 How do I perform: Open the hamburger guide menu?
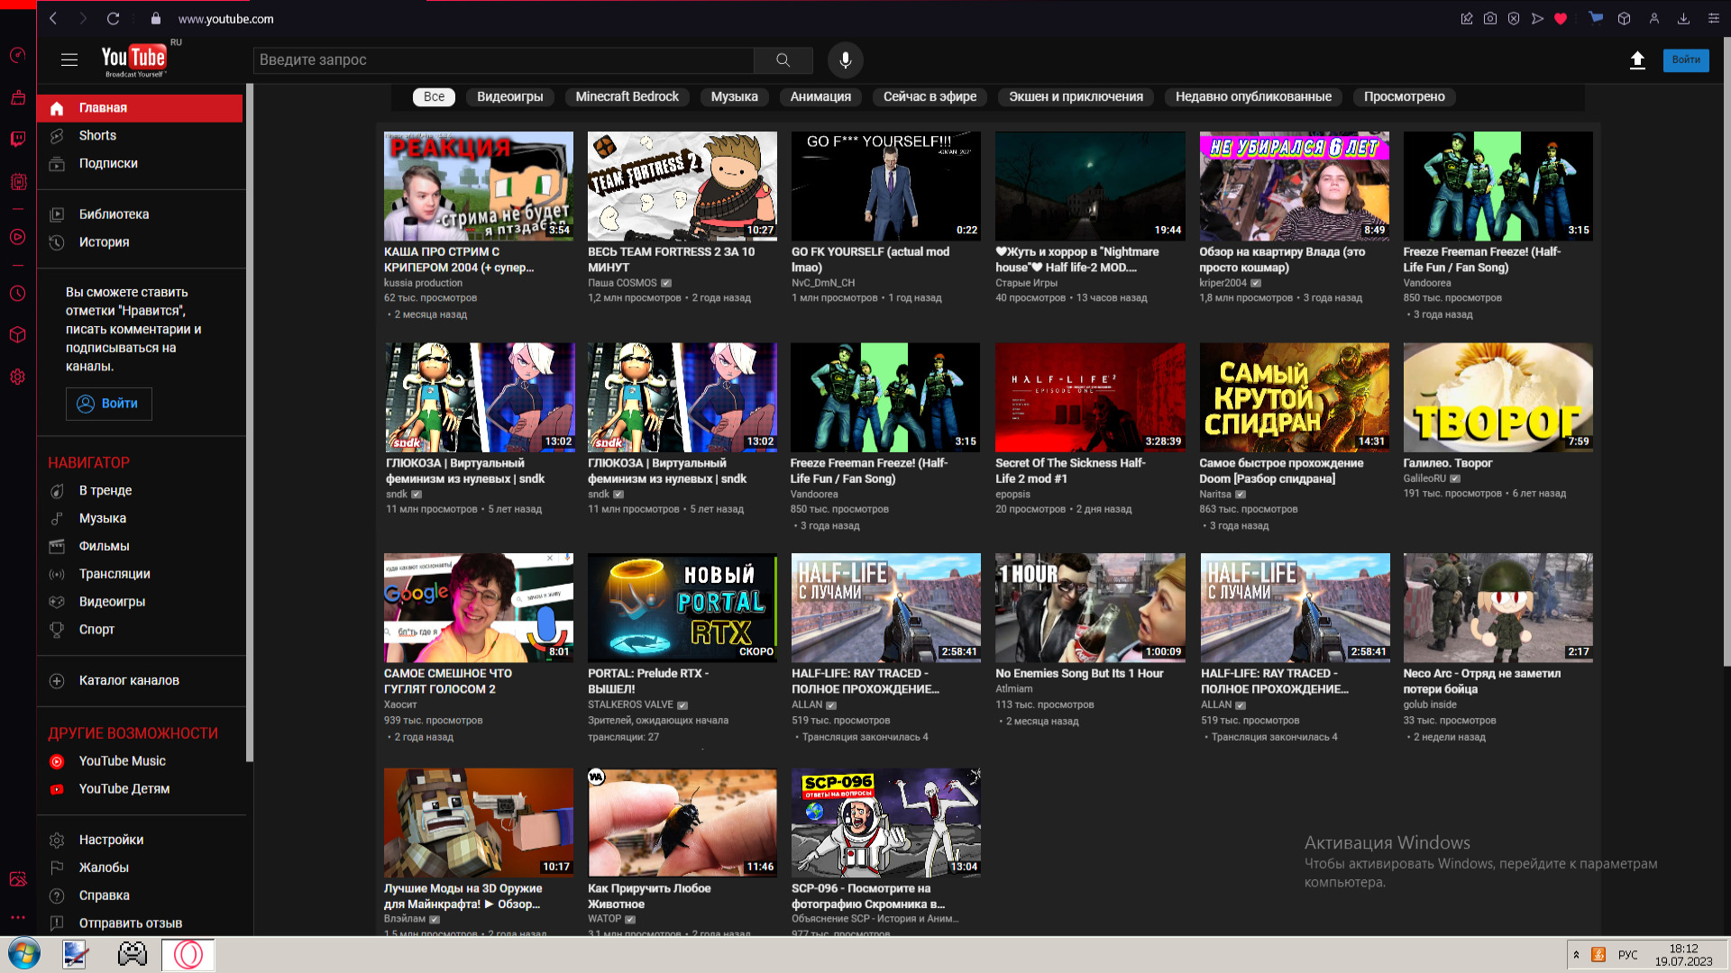[69, 60]
